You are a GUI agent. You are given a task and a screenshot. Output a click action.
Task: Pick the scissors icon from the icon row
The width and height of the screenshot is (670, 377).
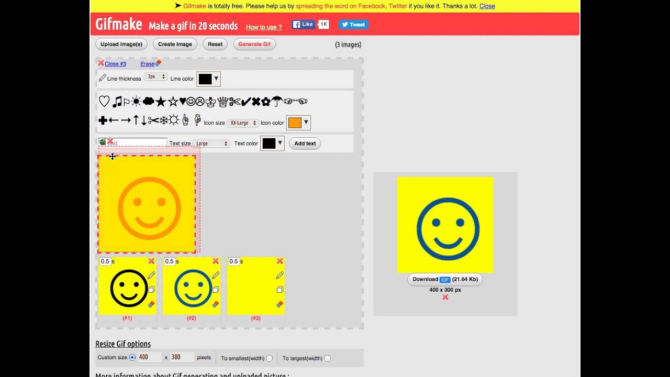tap(234, 101)
